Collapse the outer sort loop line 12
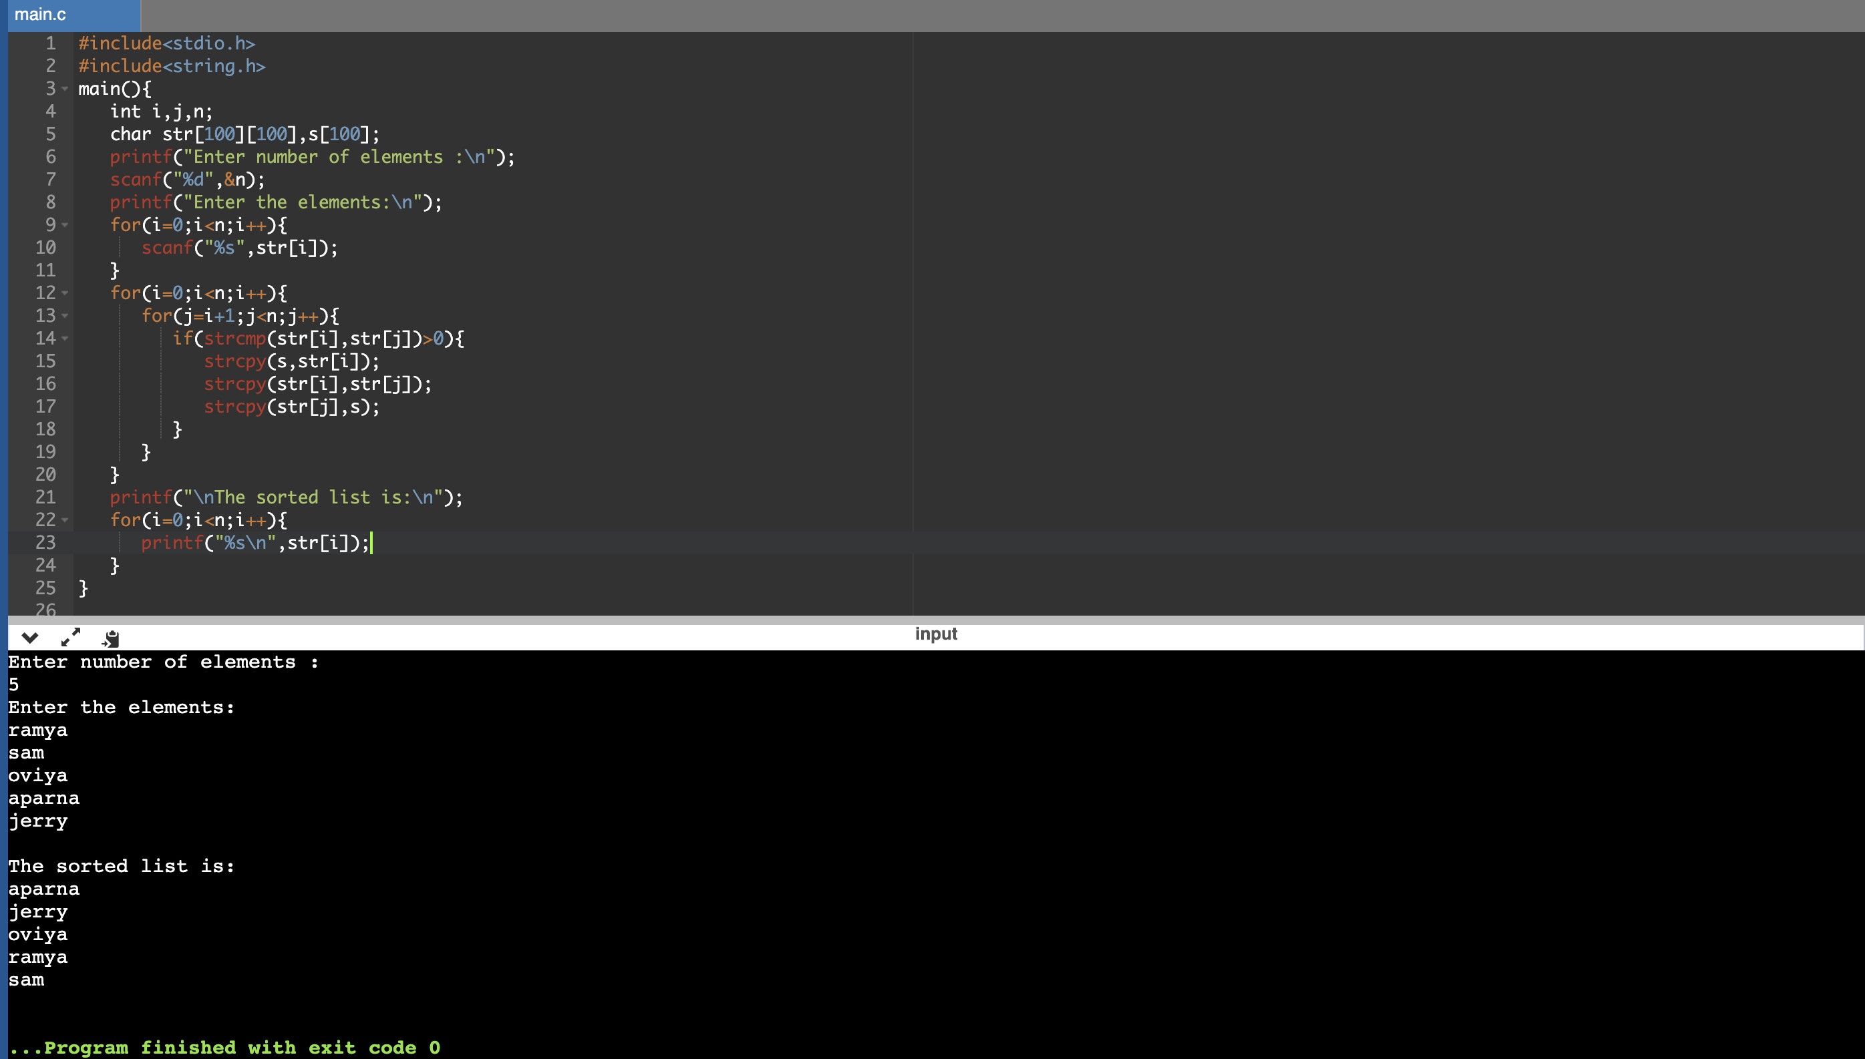Viewport: 1865px width, 1059px height. 65,293
